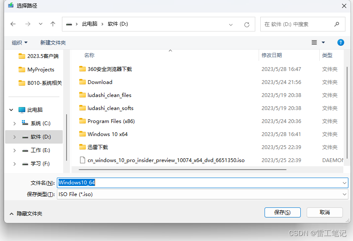Click the Download folder name text
The width and height of the screenshot is (353, 241).
pyautogui.click(x=100, y=82)
